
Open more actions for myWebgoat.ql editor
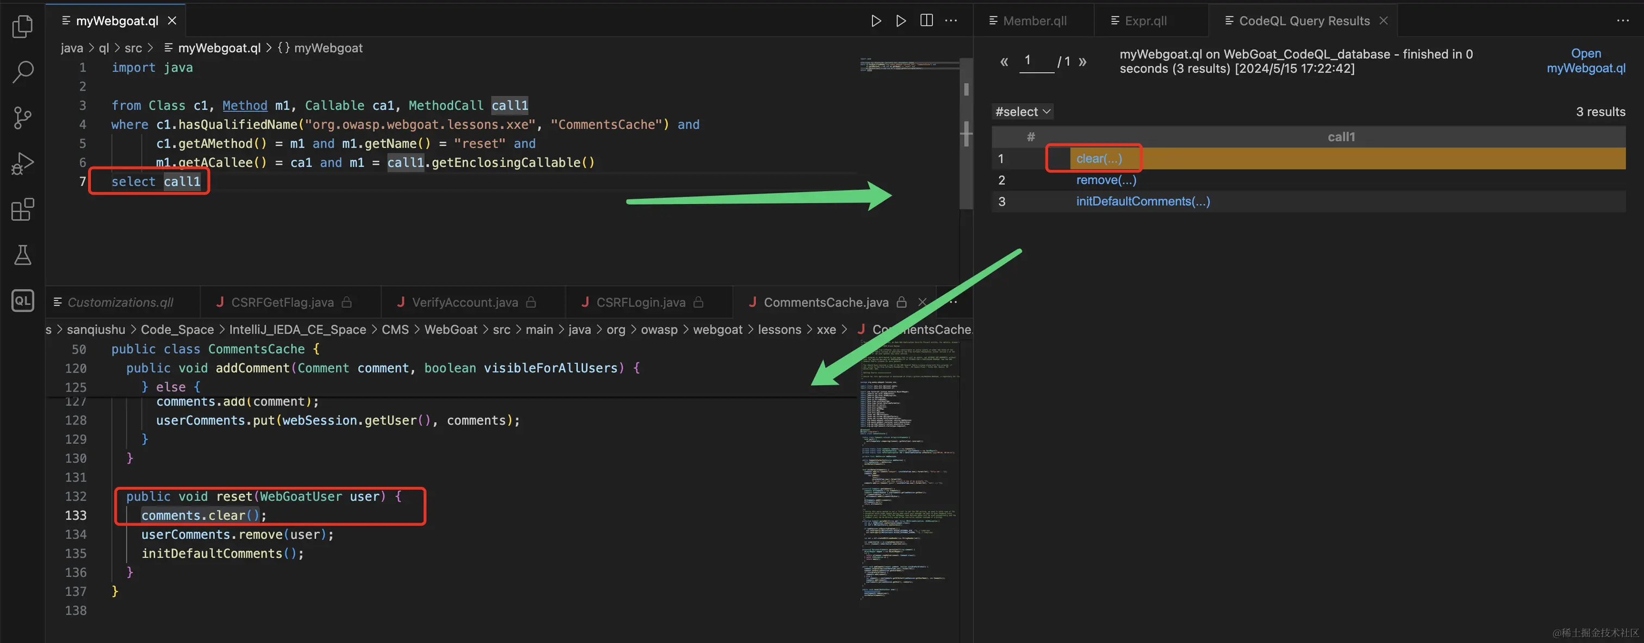[951, 21]
